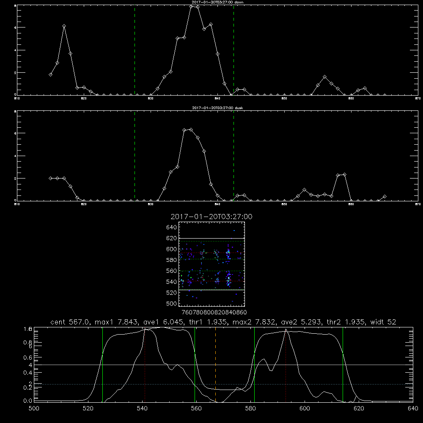Click the green vertical line near 614 in bottom plot
Image resolution: width=423 pixels, height=423 pixels.
[x=343, y=364]
